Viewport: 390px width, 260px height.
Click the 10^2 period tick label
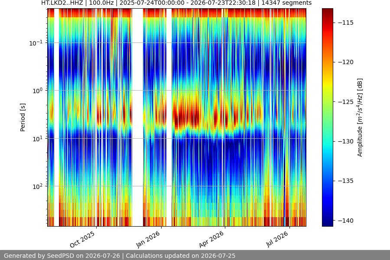click(x=37, y=186)
